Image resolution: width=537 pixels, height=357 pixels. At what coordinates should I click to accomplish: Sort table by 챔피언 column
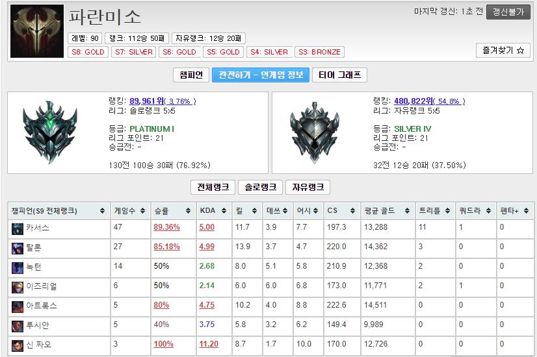(59, 211)
